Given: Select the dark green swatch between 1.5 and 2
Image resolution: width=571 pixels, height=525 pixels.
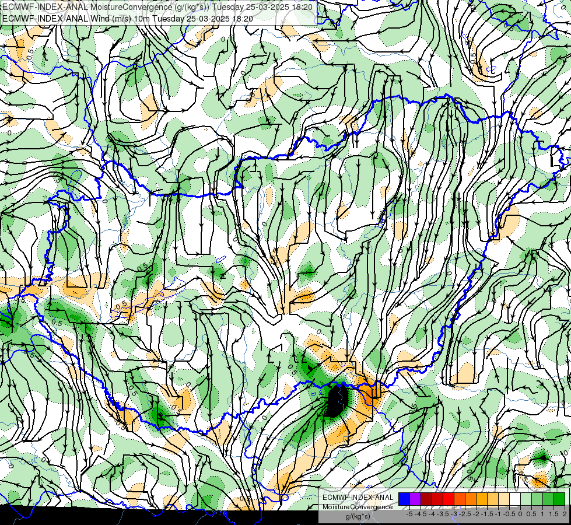Looking at the screenshot, I should [559, 499].
